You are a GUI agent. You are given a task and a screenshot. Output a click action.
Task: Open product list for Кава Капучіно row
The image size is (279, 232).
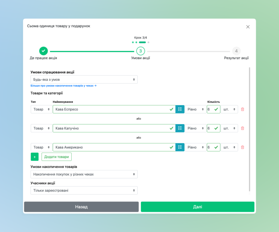pyautogui.click(x=180, y=128)
